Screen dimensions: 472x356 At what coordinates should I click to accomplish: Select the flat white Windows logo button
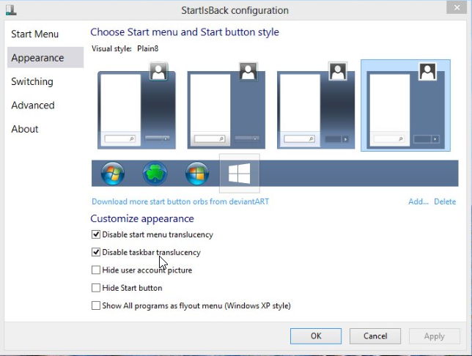coord(240,174)
